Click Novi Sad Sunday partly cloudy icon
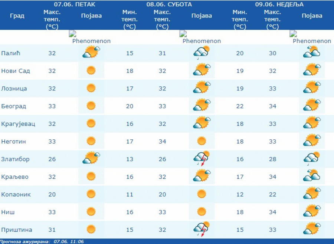The height and width of the screenshot is (244, 334). 312,69
